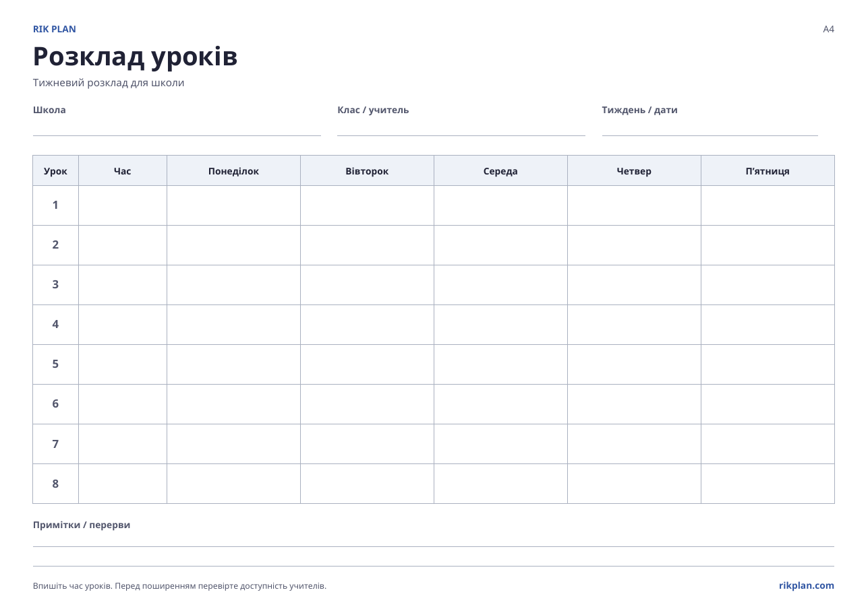The height and width of the screenshot is (613, 868).
Task: Select the "П’ятниця" column header
Action: [x=768, y=171]
